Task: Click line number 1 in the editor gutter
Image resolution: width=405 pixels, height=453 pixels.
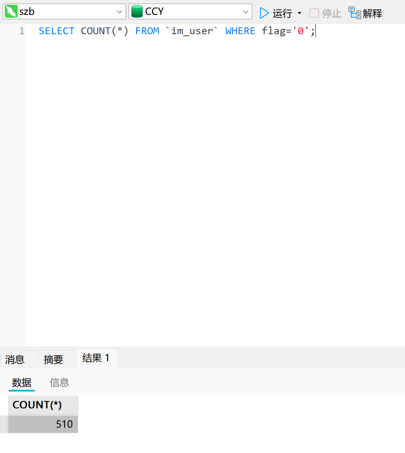Action: click(x=22, y=31)
